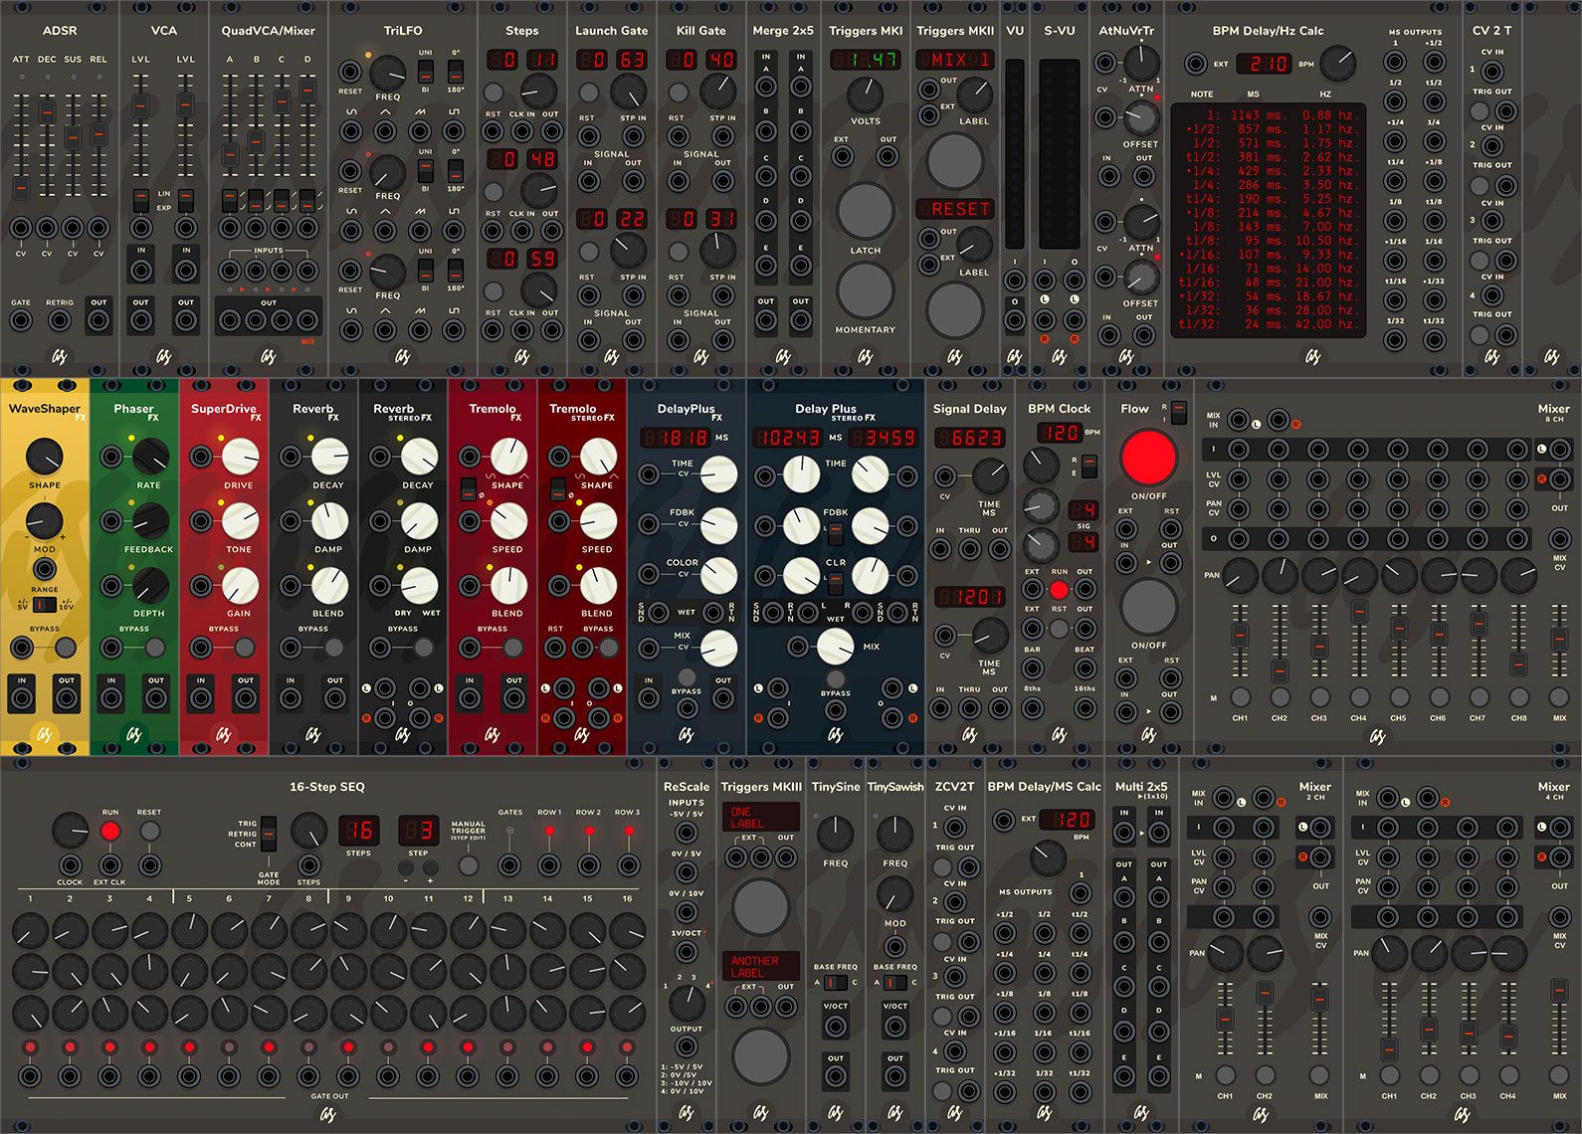The width and height of the screenshot is (1582, 1134).
Task: Toggle the gray ON/OFF button on Flow
Action: pos(1148,606)
